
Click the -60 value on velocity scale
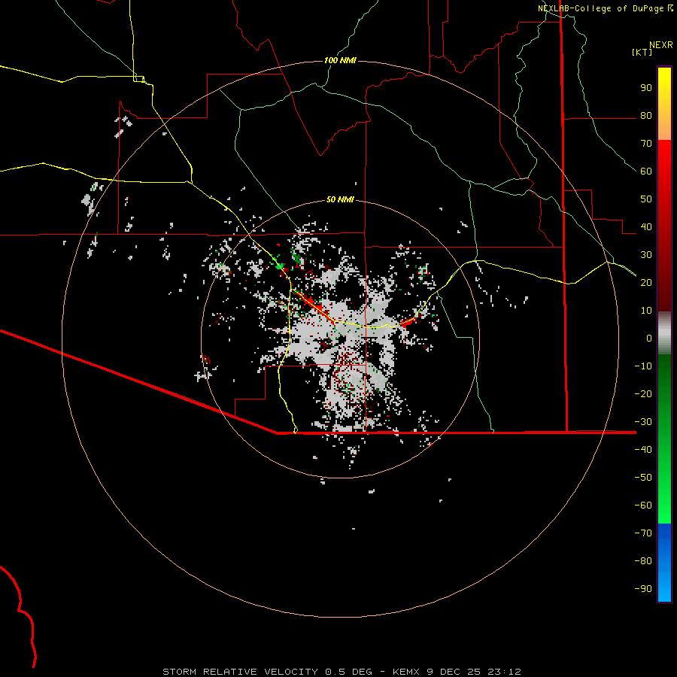coord(643,505)
